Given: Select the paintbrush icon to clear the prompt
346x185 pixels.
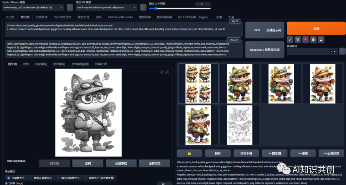Looking at the screenshot, I should [290, 40].
